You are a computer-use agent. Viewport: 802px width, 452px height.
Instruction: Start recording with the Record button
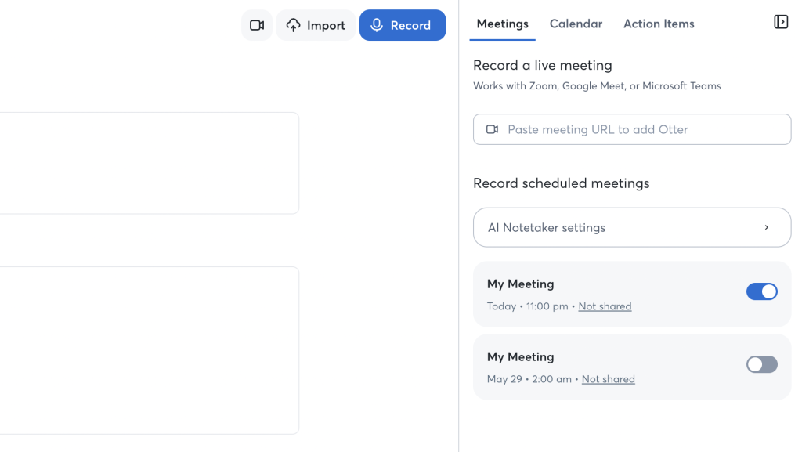(x=403, y=25)
